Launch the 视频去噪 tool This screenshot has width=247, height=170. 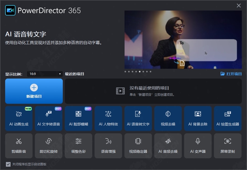click(x=168, y=118)
